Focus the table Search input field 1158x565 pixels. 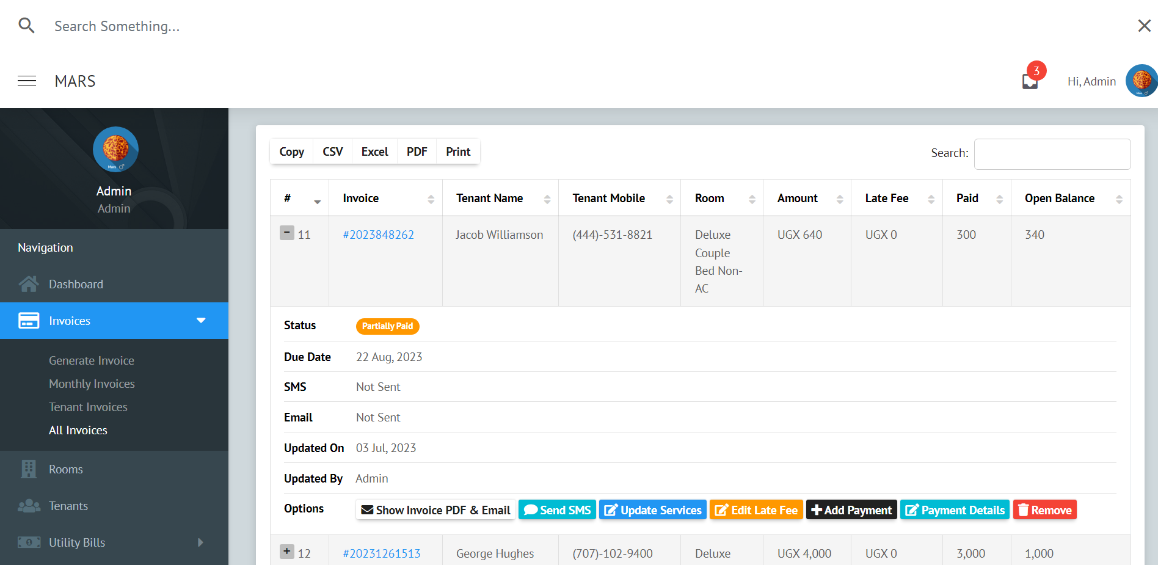coord(1052,154)
